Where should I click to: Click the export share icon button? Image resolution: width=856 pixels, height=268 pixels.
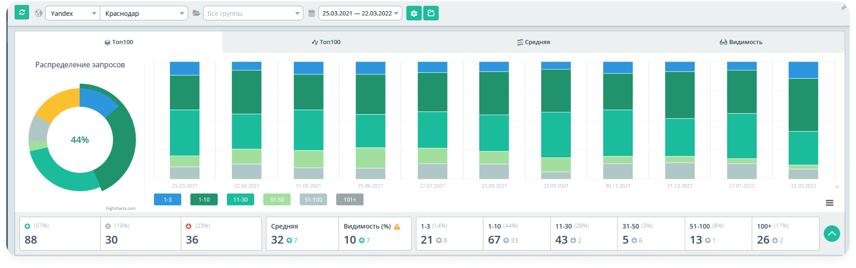tap(431, 13)
